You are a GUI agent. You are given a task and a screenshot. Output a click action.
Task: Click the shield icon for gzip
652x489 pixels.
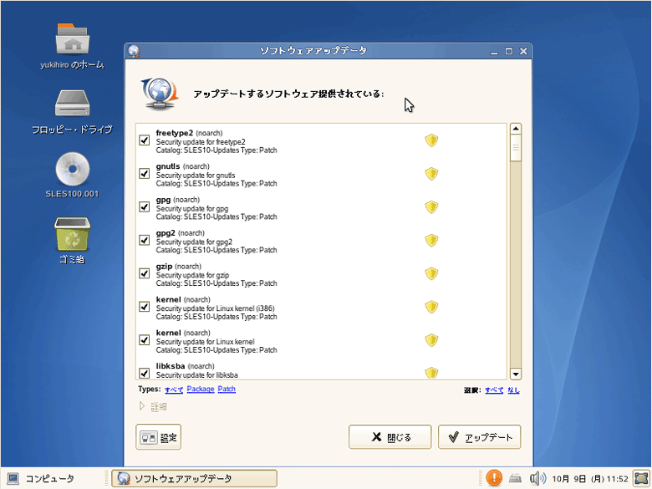431,273
